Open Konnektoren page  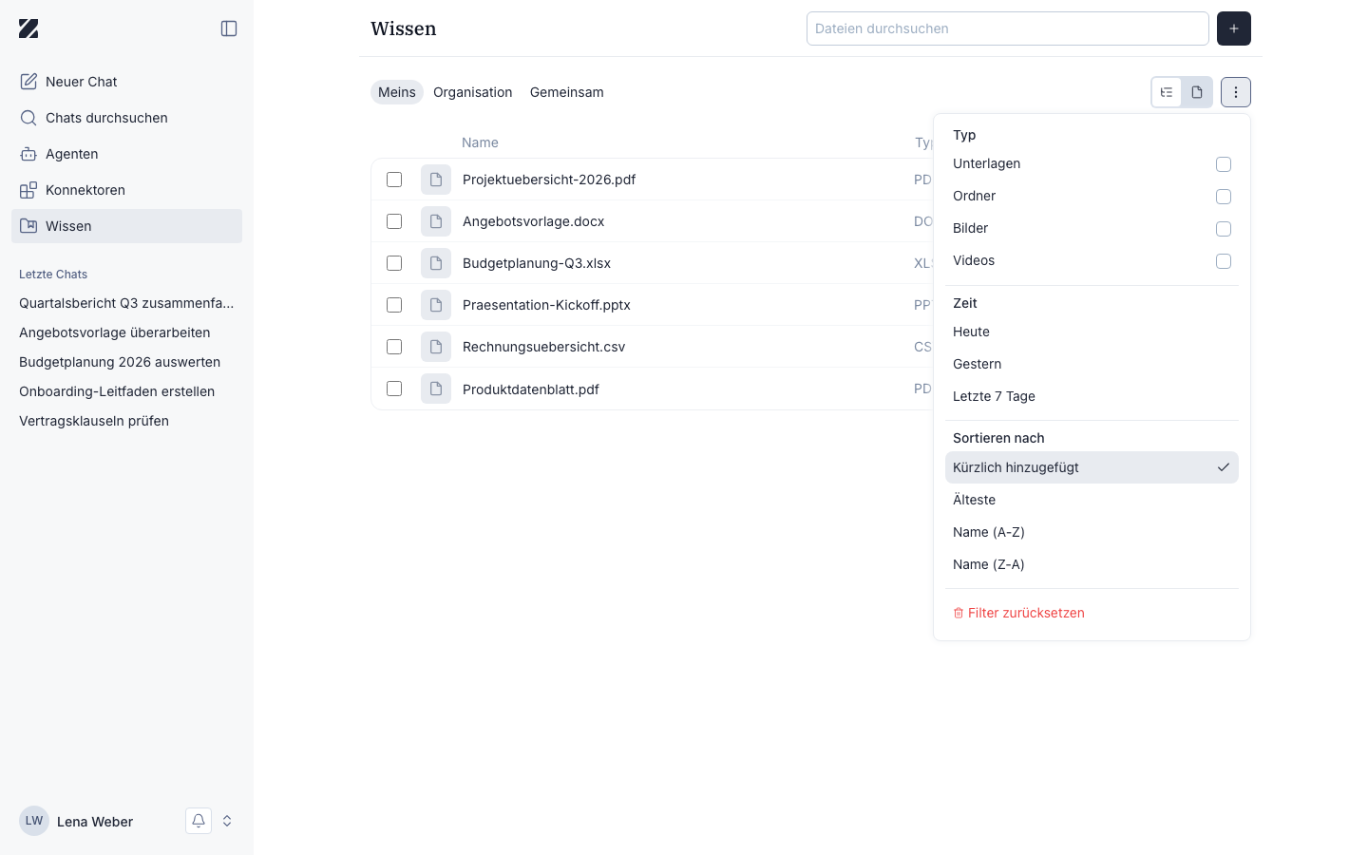click(126, 190)
